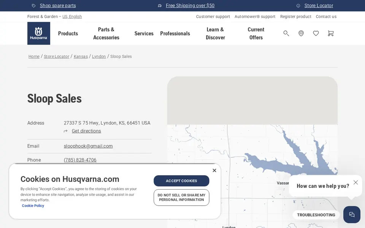Open Automower support link
The image size is (365, 228).
pos(255,16)
